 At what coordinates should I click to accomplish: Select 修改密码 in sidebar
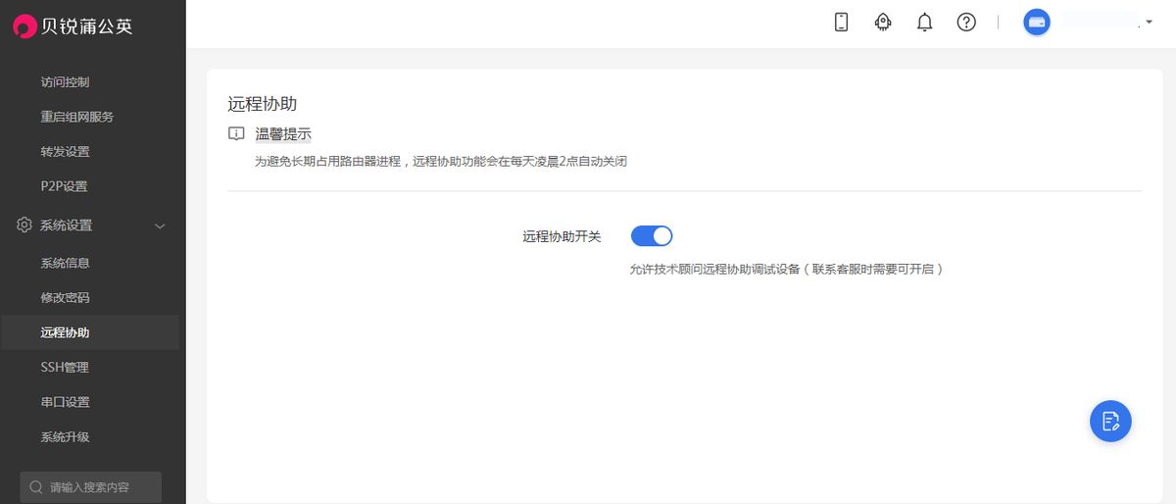(x=65, y=297)
